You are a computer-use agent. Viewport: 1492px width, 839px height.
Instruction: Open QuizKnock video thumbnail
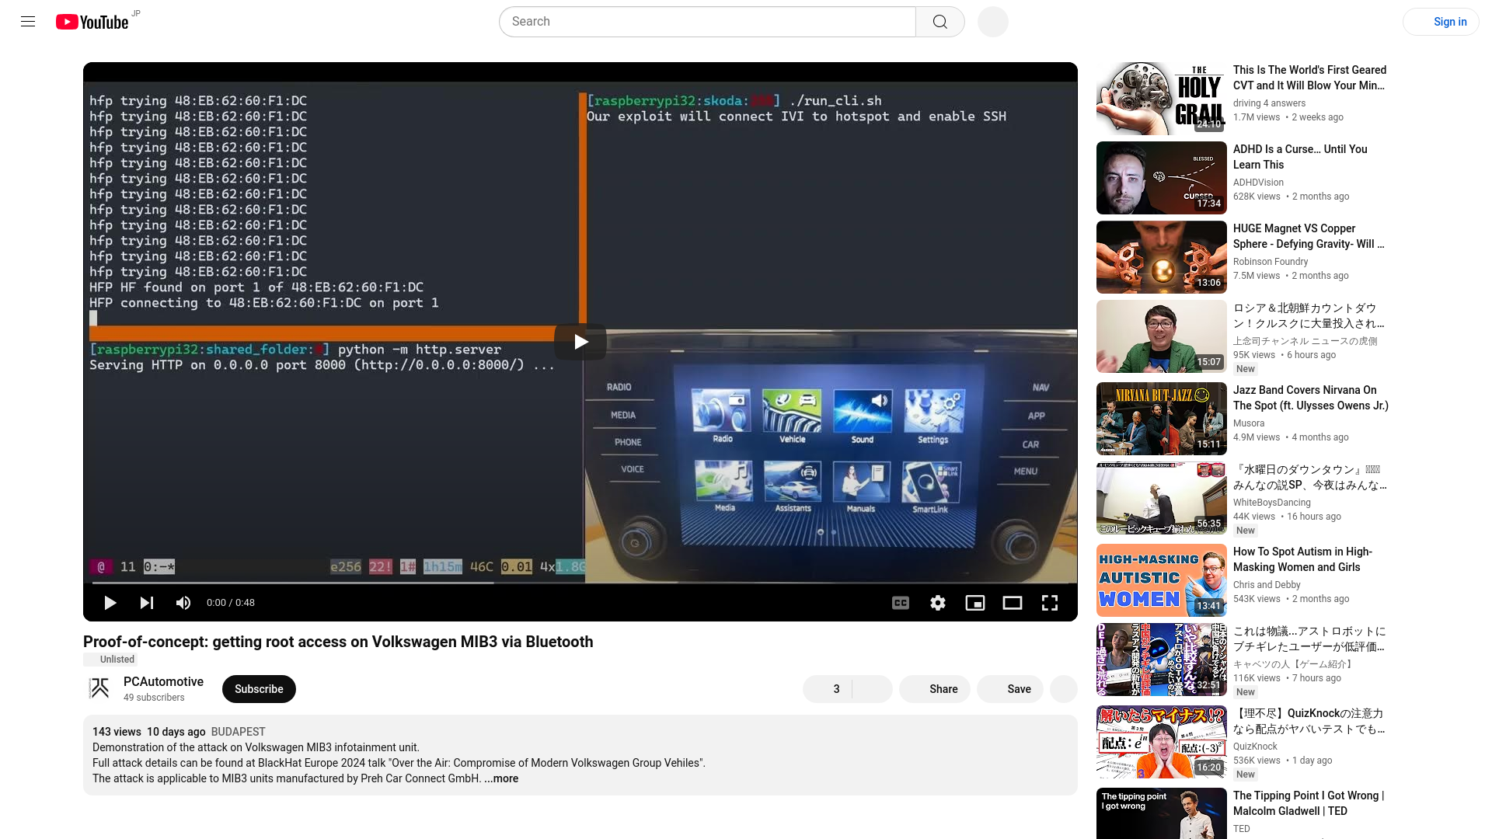[x=1162, y=742]
